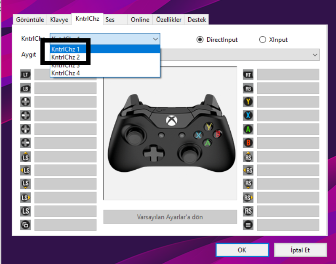Click the B button mapping field

[x=288, y=143]
